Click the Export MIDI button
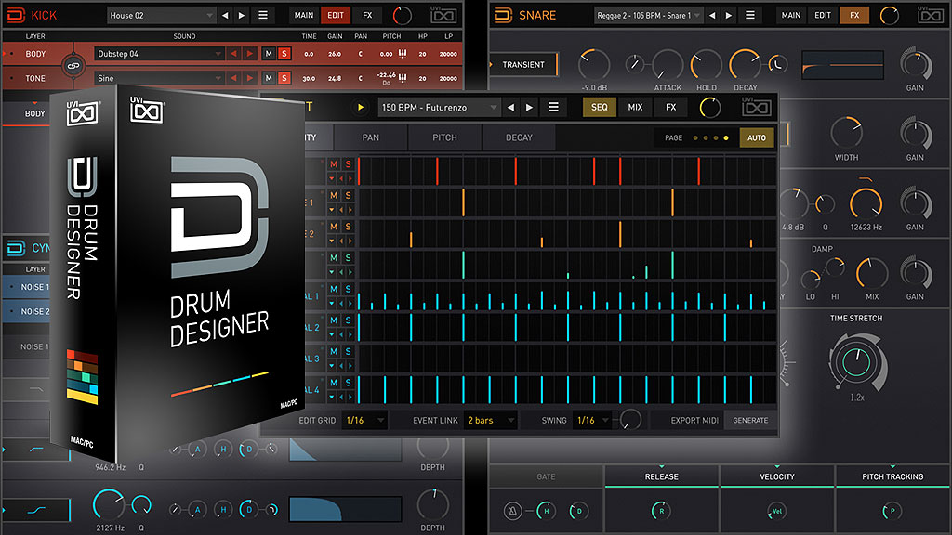Viewport: 952px width, 535px height. click(x=694, y=420)
